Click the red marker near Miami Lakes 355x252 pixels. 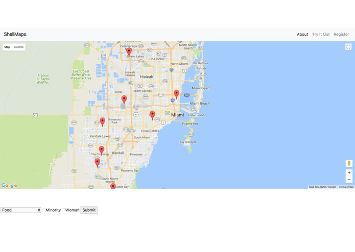129,53
